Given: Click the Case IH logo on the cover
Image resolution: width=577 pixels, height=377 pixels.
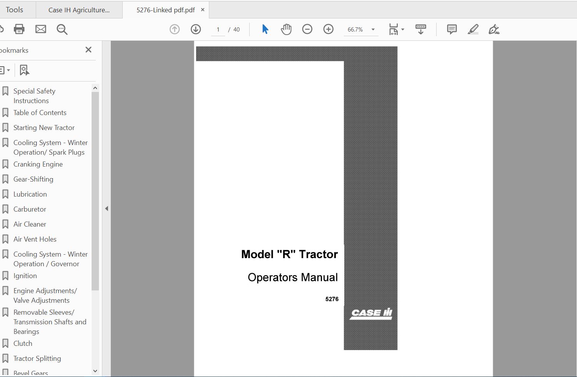Looking at the screenshot, I should pos(371,314).
